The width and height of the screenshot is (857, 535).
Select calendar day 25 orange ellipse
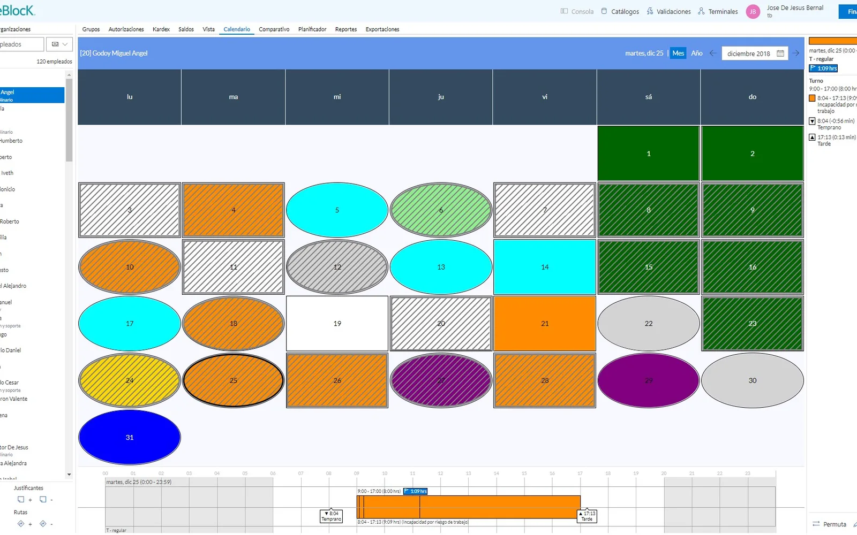tap(234, 380)
